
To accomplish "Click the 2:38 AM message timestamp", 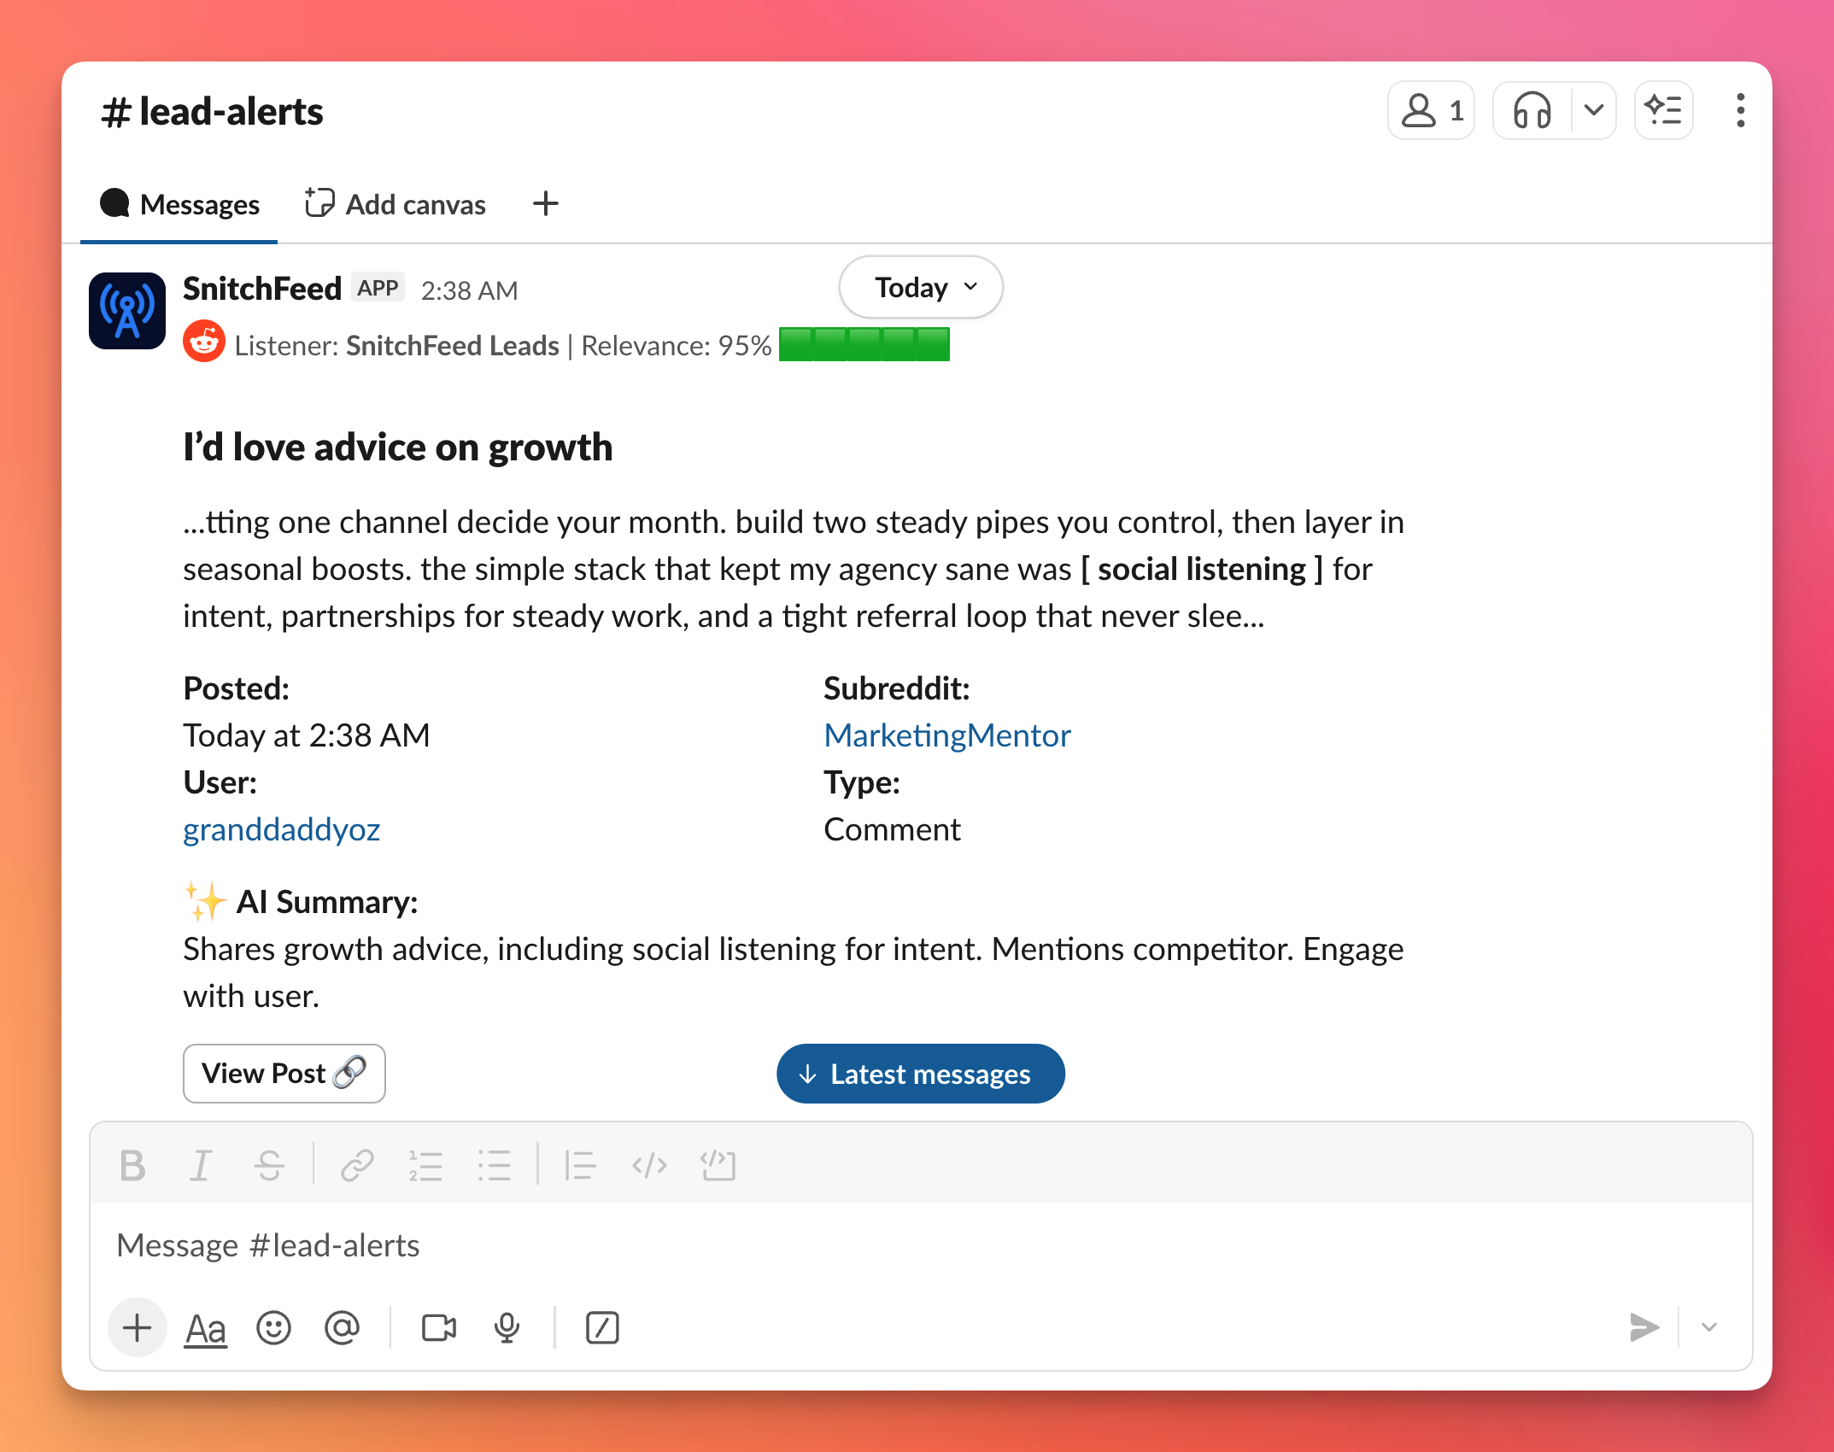I will [x=469, y=290].
